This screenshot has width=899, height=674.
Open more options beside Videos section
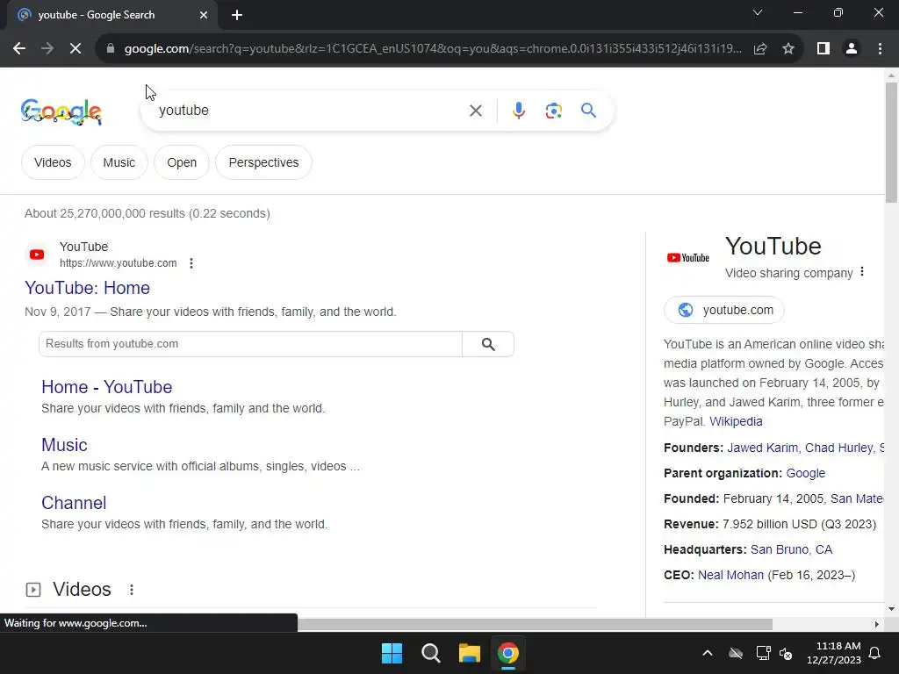click(132, 590)
